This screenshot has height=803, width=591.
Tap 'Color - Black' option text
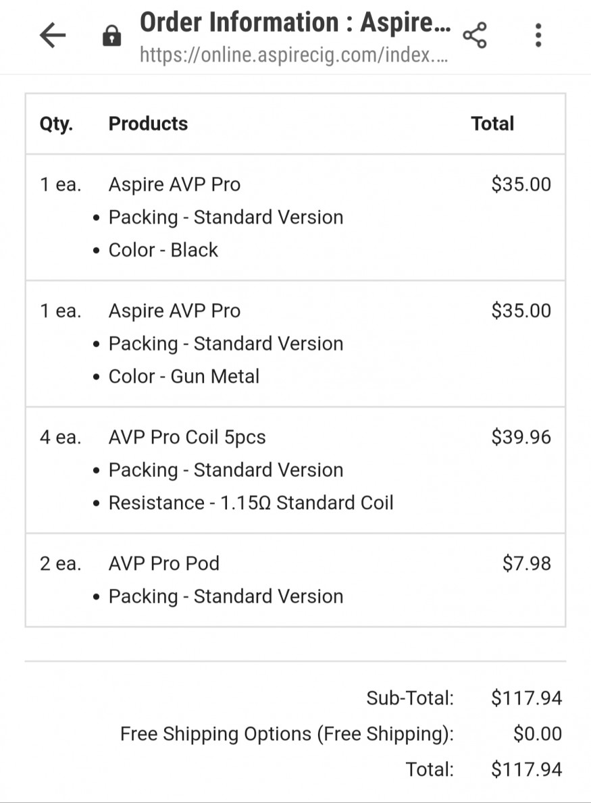click(x=163, y=250)
